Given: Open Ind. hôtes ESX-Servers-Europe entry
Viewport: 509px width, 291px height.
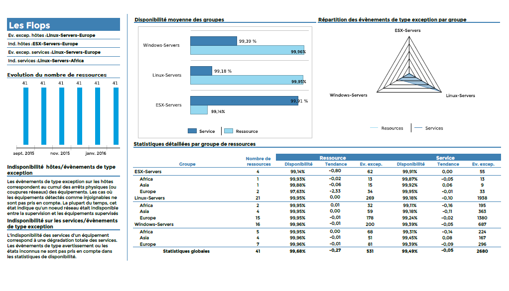Looking at the screenshot, I should click(x=43, y=44).
